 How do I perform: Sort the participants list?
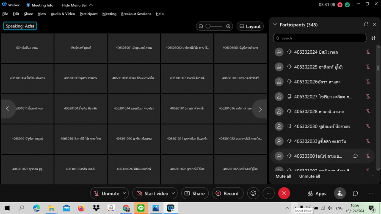[373, 38]
